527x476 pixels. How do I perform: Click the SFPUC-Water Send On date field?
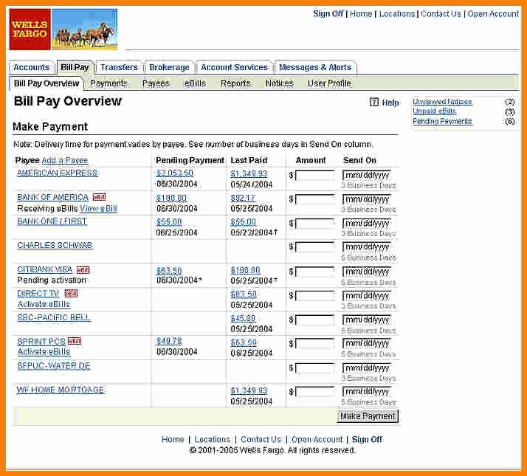(367, 368)
